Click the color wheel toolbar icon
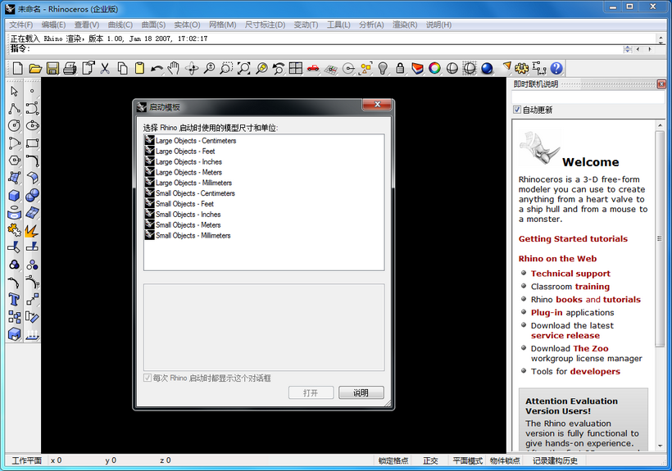The height and width of the screenshot is (471, 672). (434, 68)
